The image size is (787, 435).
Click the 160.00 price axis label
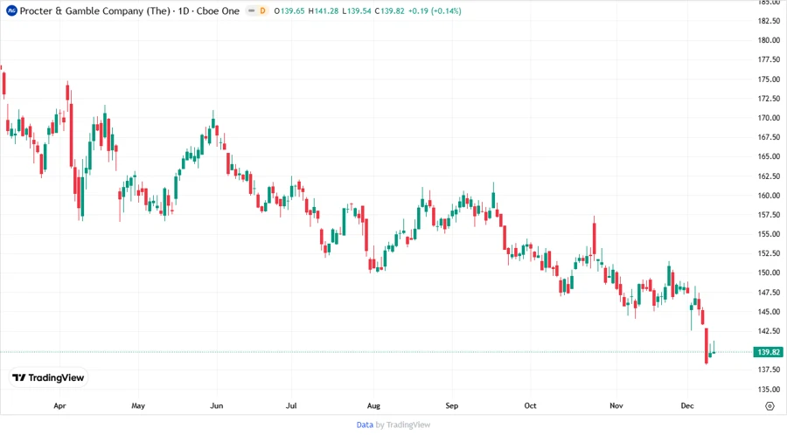[769, 196]
